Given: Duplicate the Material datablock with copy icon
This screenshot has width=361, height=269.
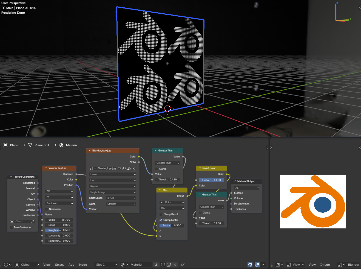Looking at the screenshot, I should 169,265.
